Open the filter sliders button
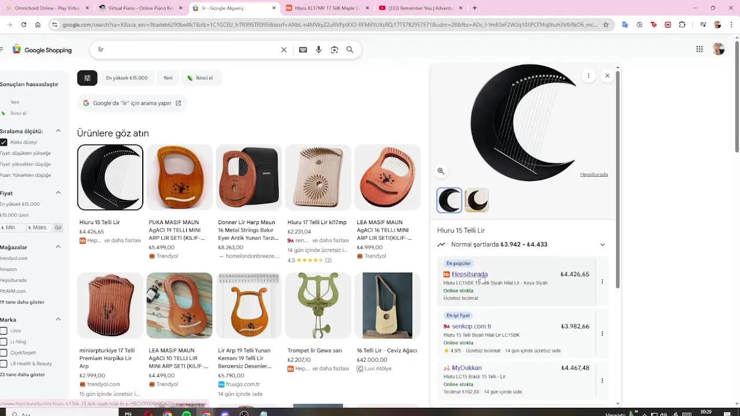This screenshot has height=416, width=740. pos(87,78)
